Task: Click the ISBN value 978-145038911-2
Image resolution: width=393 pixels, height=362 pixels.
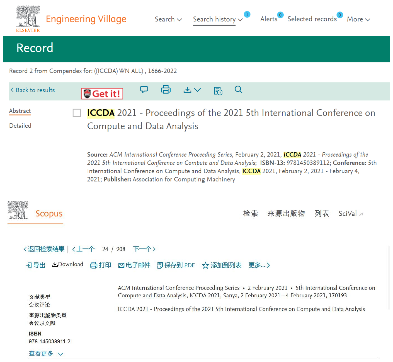Action: tap(50, 341)
